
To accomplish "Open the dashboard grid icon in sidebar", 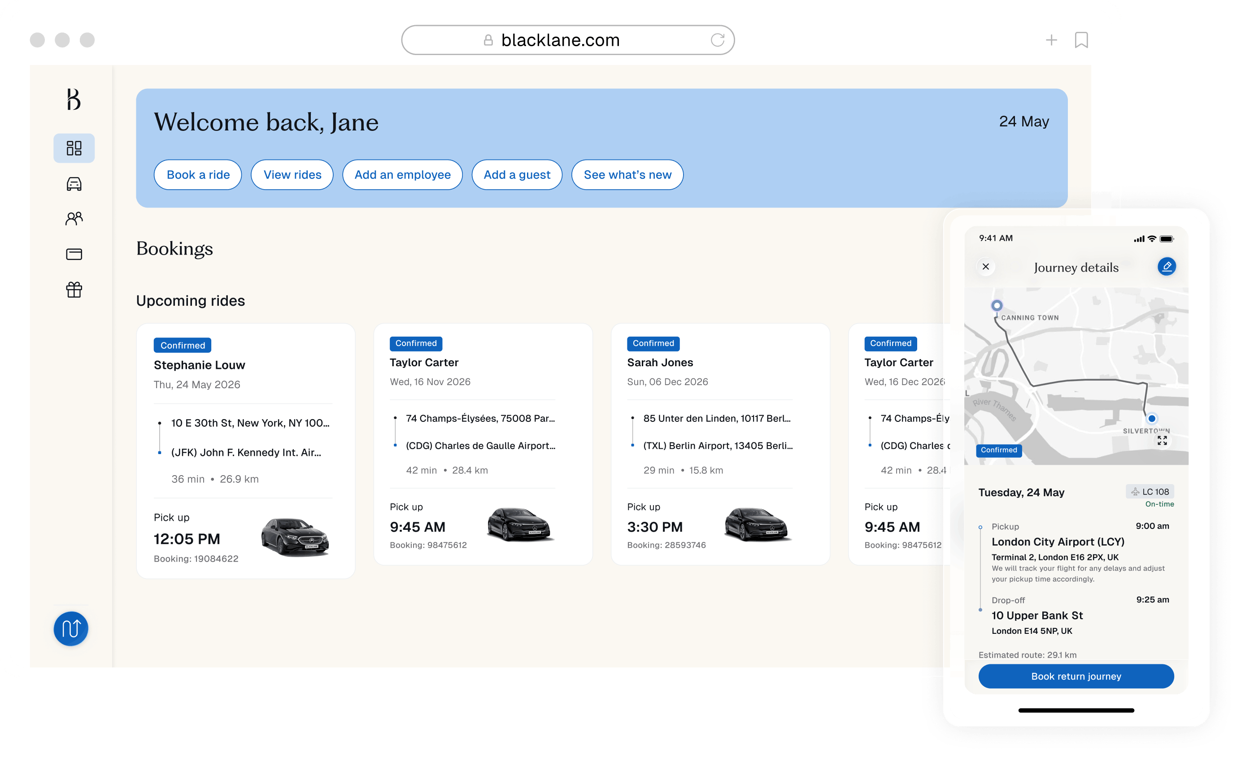I will tap(74, 148).
